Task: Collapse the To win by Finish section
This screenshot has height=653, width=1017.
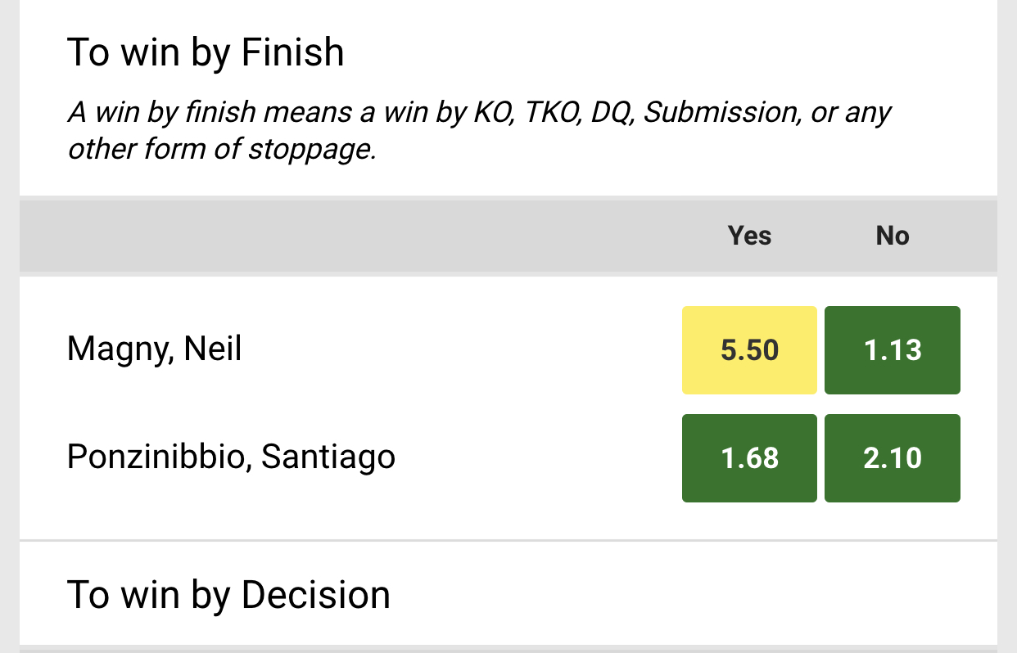Action: click(206, 52)
